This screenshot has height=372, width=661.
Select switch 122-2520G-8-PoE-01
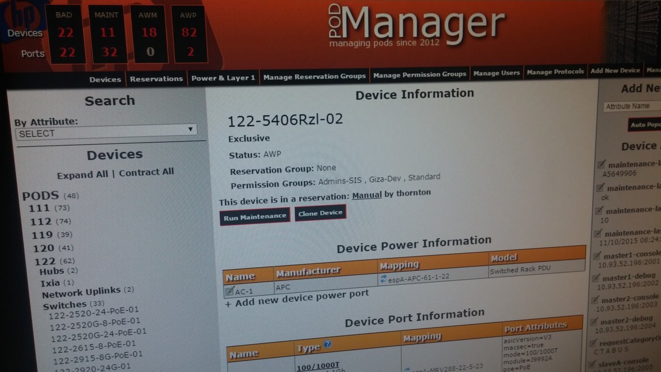tap(95, 324)
